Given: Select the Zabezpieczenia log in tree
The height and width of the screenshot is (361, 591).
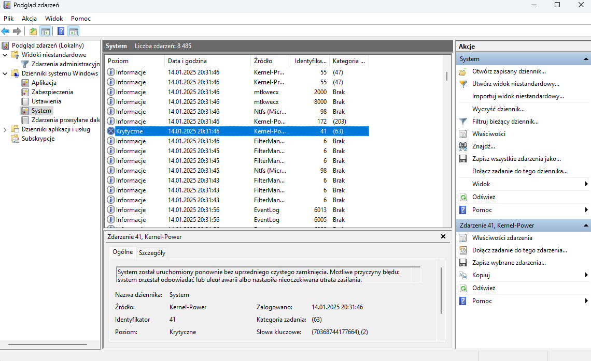Looking at the screenshot, I should point(52,92).
